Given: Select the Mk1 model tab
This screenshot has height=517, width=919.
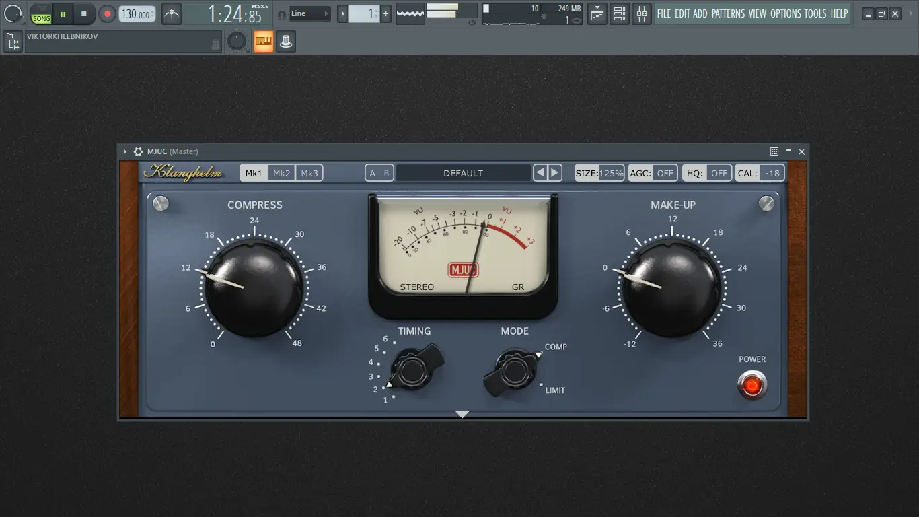Looking at the screenshot, I should point(254,173).
